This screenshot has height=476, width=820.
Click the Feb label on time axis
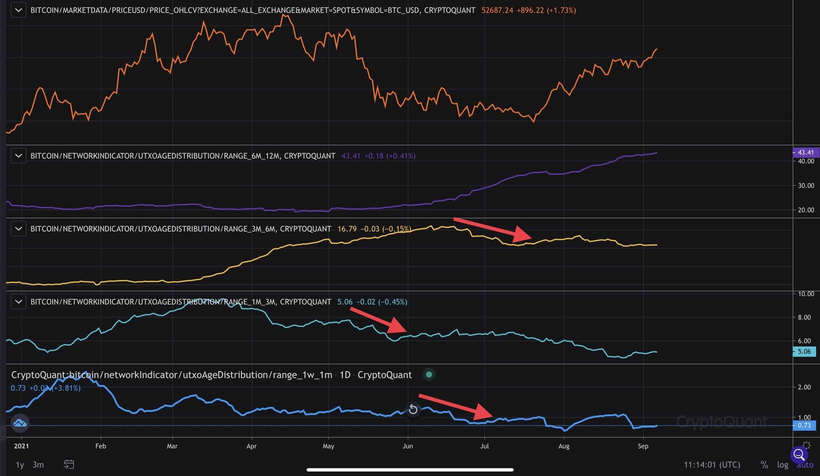click(101, 446)
